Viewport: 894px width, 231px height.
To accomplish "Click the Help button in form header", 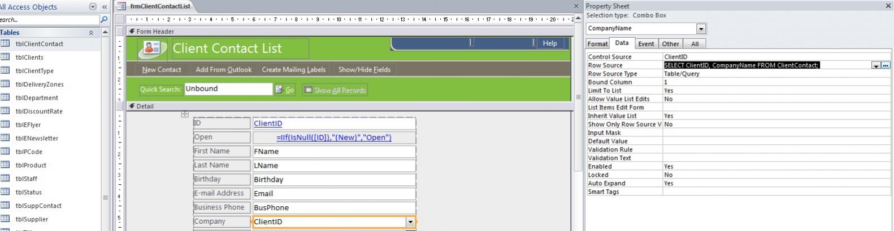I will [550, 43].
